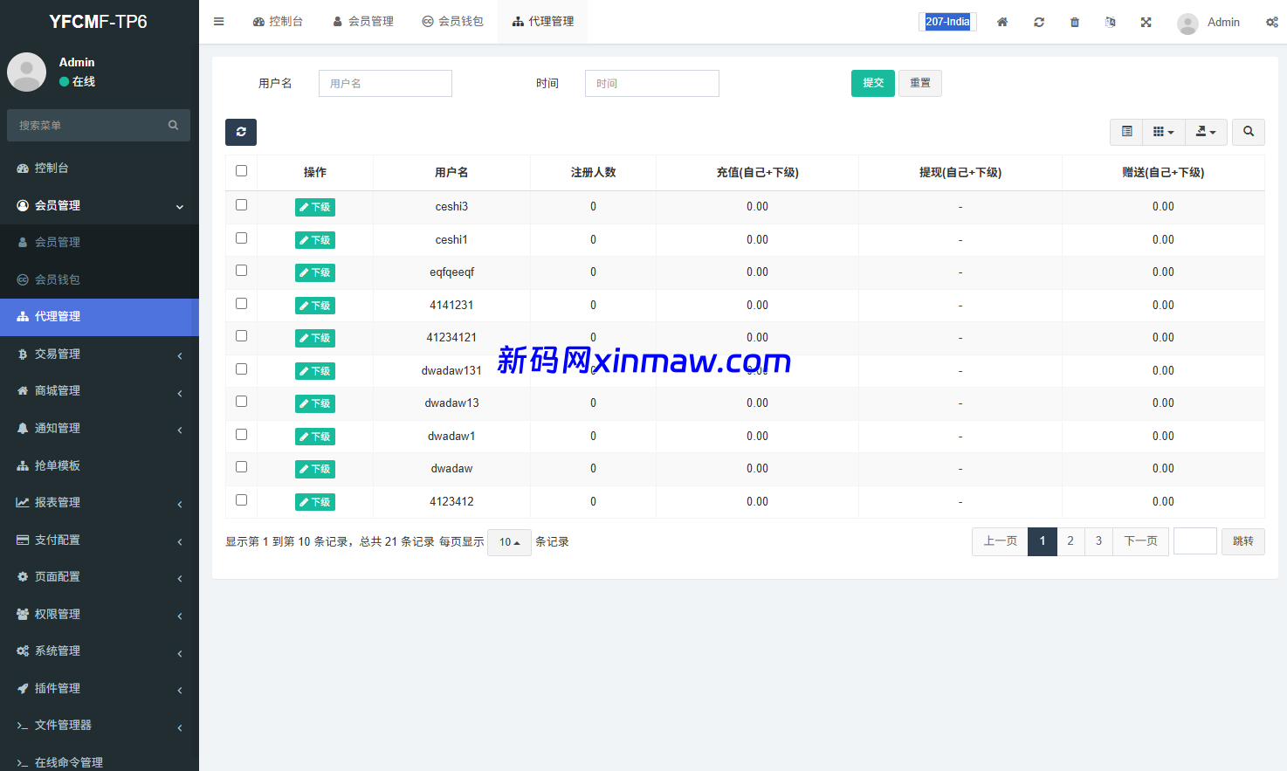Open the rows per page dropdown
This screenshot has width=1287, height=771.
click(x=509, y=542)
